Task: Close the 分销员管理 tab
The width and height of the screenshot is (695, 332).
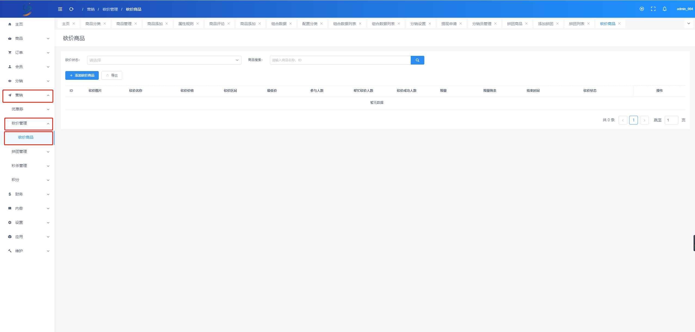Action: coord(496,24)
